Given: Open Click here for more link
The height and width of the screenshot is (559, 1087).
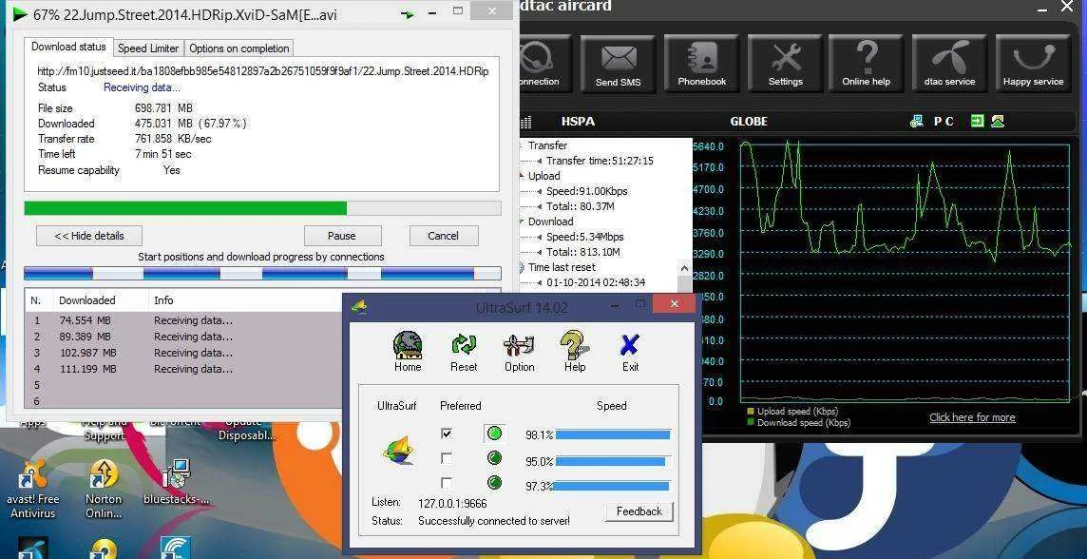Looking at the screenshot, I should tap(972, 417).
